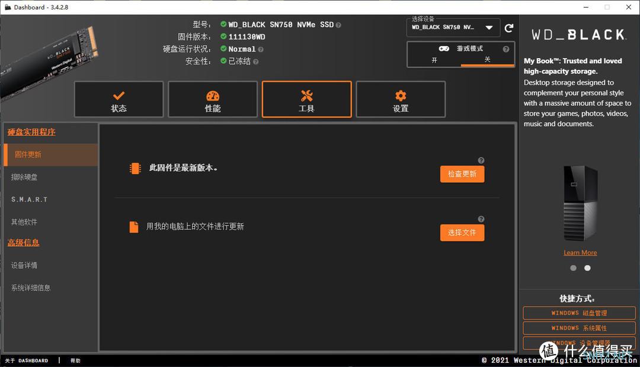Click the help icon beside 游戏模式

(x=506, y=49)
